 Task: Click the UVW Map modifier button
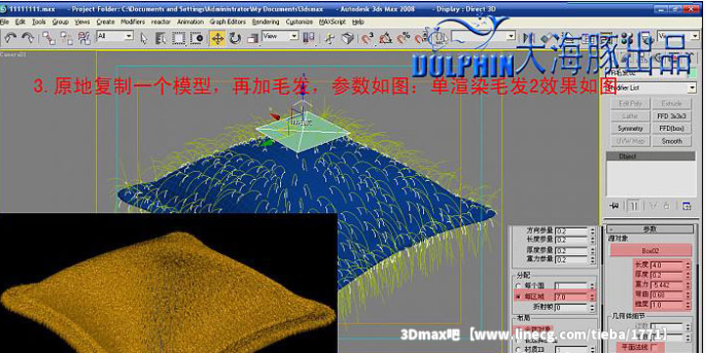click(630, 141)
